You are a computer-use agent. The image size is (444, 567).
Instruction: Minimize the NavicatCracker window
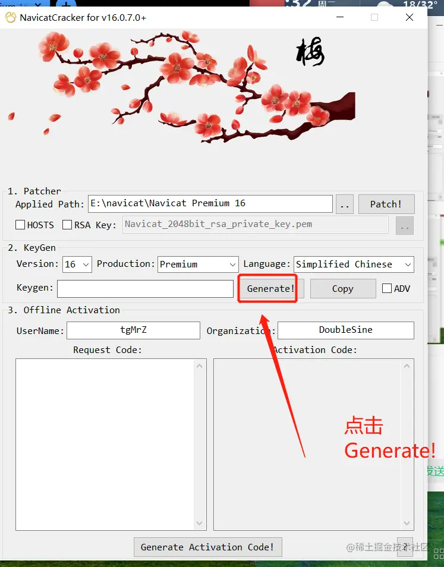click(340, 17)
